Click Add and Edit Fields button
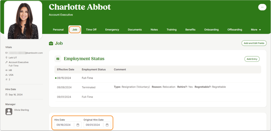The height and width of the screenshot is (131, 271). [254, 43]
